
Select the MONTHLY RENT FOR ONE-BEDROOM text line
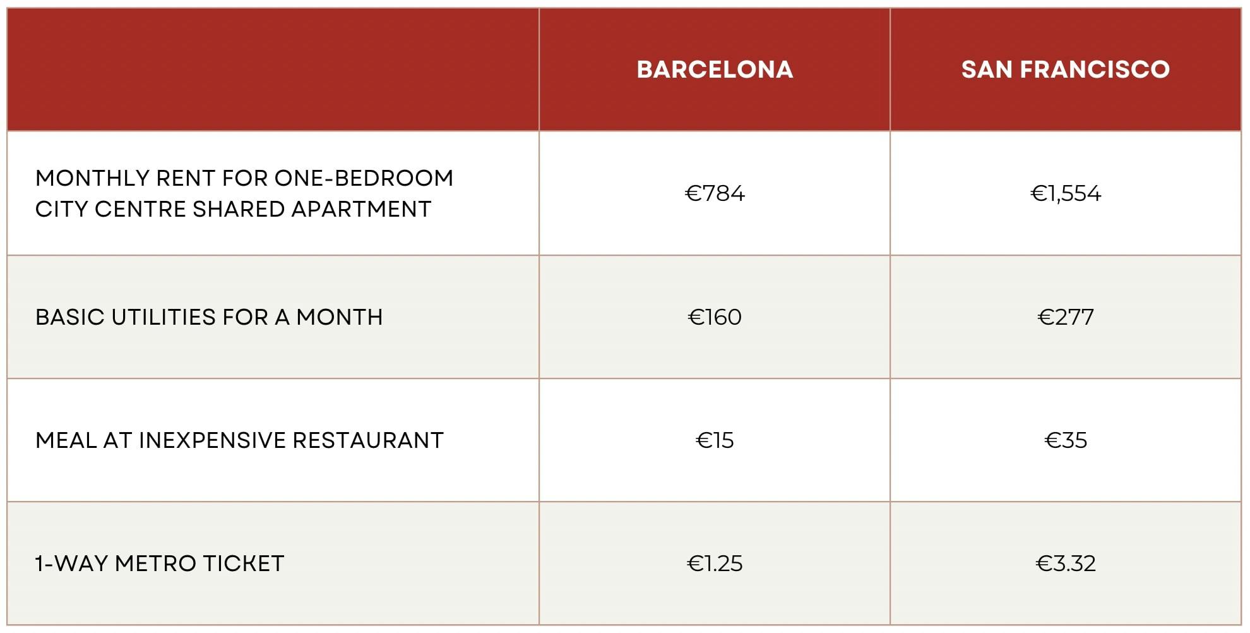pyautogui.click(x=244, y=178)
